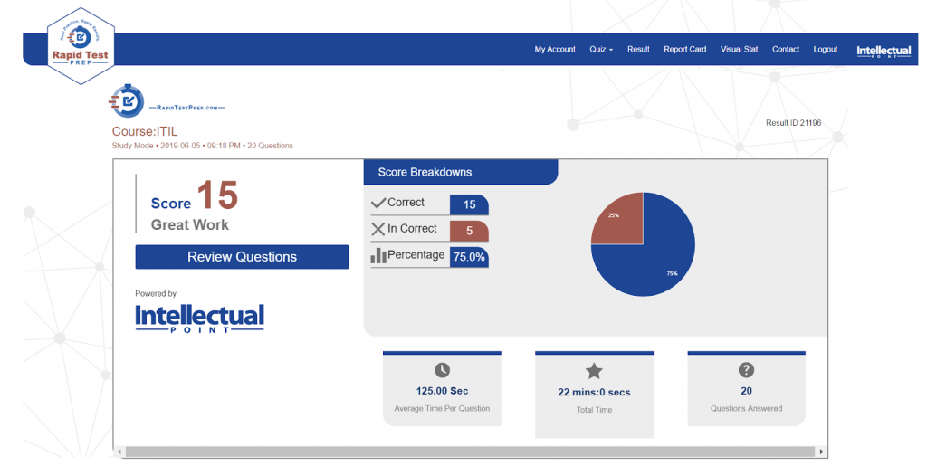The height and width of the screenshot is (466, 927).
Task: Click the Correct row label
Action: (x=406, y=203)
